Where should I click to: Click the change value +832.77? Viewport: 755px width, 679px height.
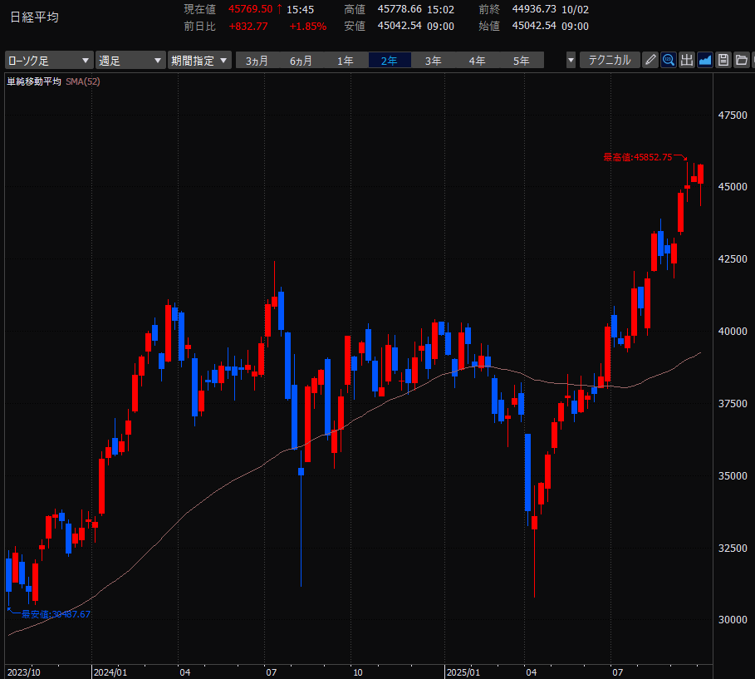pyautogui.click(x=248, y=26)
